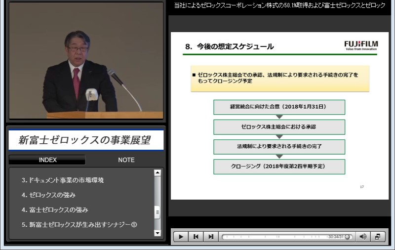Jump to 3. ドキュメント事業の市場環境
This screenshot has width=395, height=250.
63,180
